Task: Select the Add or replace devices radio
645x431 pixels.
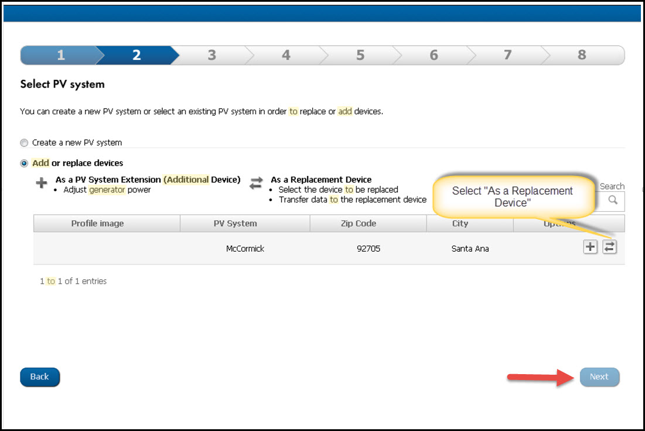Action: click(x=24, y=163)
